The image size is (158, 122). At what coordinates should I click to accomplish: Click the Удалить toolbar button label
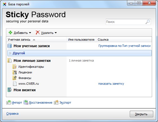coord(47,33)
